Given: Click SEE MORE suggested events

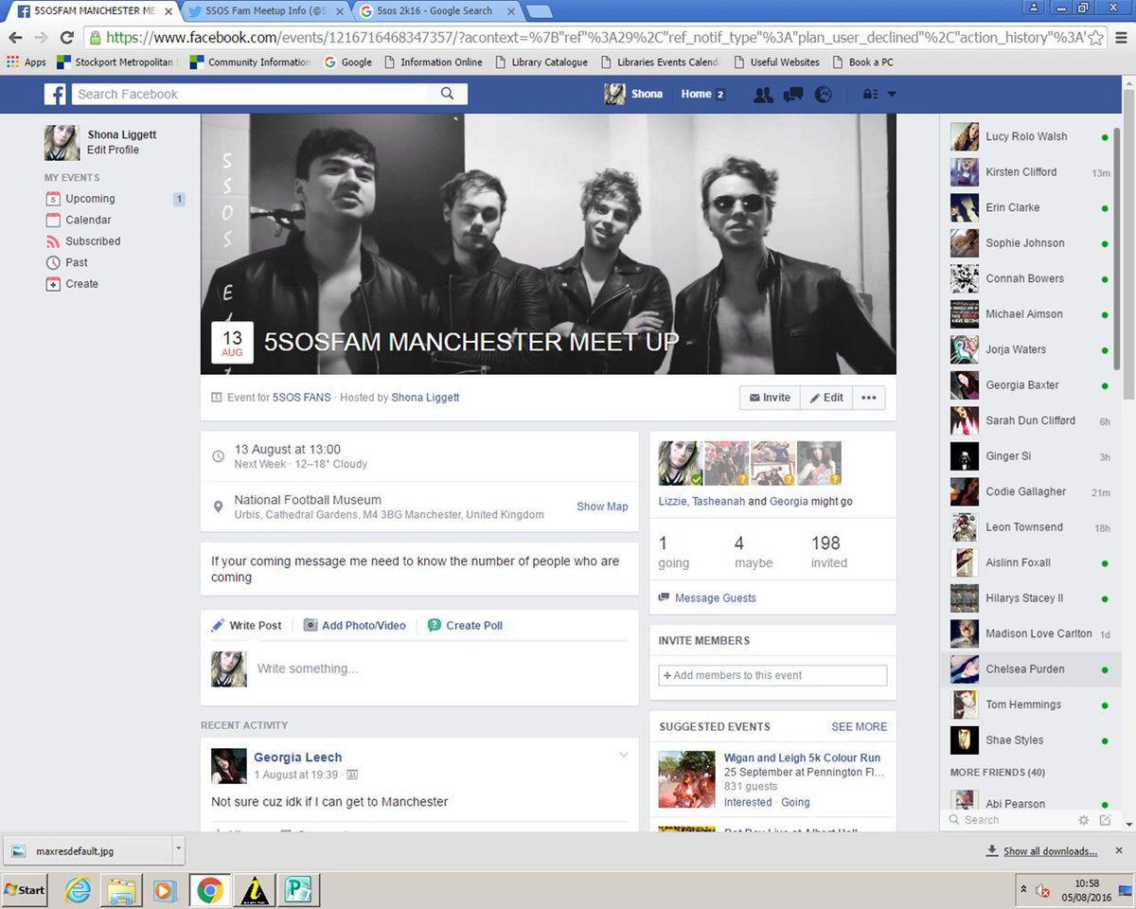Looking at the screenshot, I should click(859, 726).
